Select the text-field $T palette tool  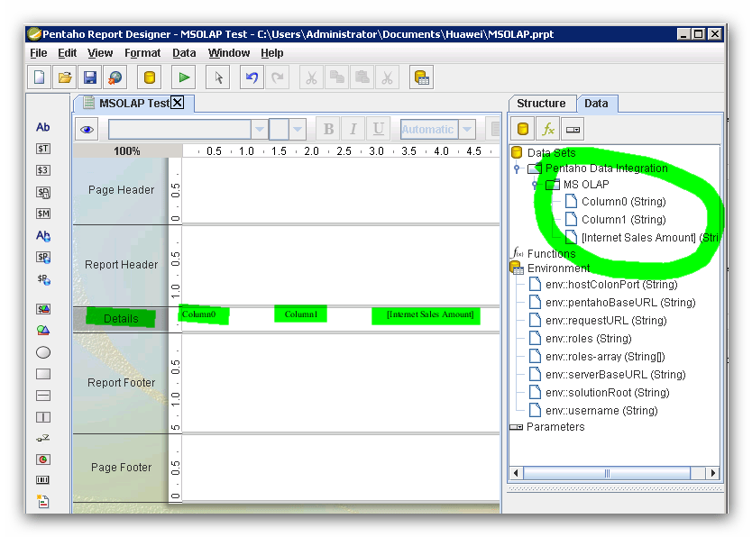pyautogui.click(x=43, y=149)
